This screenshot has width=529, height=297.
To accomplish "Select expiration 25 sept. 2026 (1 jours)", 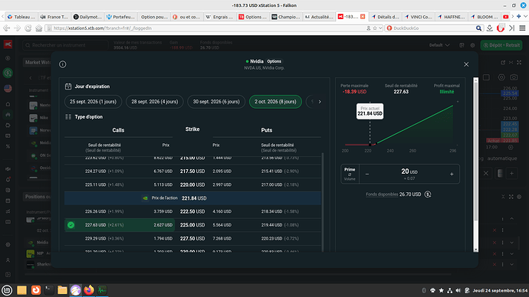I will (93, 102).
